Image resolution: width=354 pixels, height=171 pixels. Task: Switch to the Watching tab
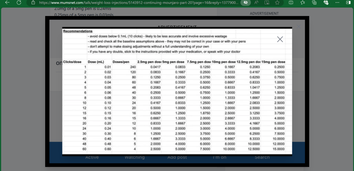[x=134, y=157]
